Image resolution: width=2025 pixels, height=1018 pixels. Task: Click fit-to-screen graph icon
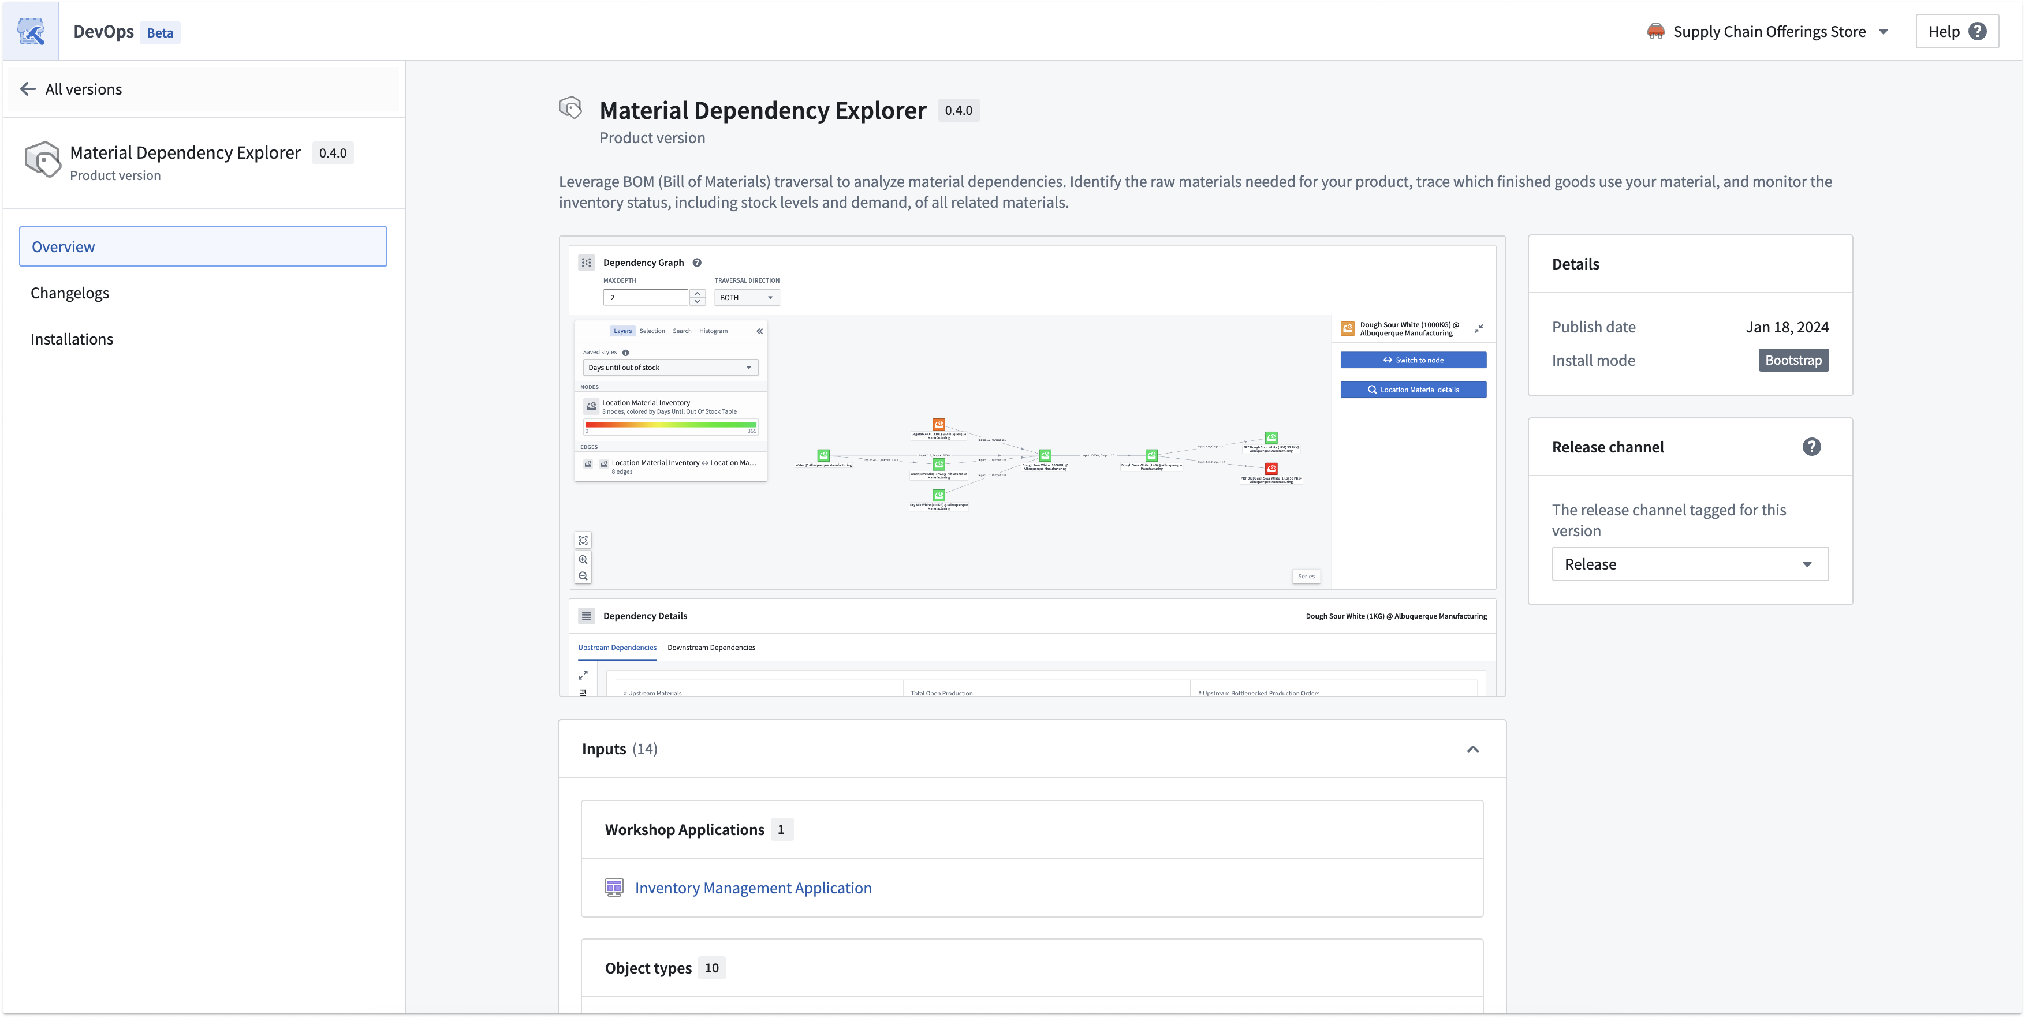click(x=583, y=540)
